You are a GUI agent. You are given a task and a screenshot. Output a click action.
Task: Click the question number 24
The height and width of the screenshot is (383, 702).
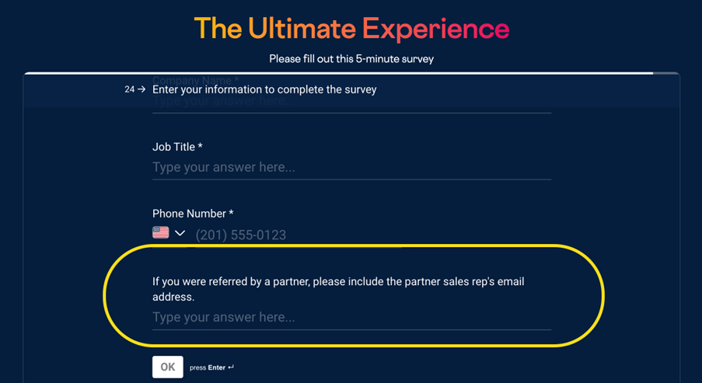(129, 89)
